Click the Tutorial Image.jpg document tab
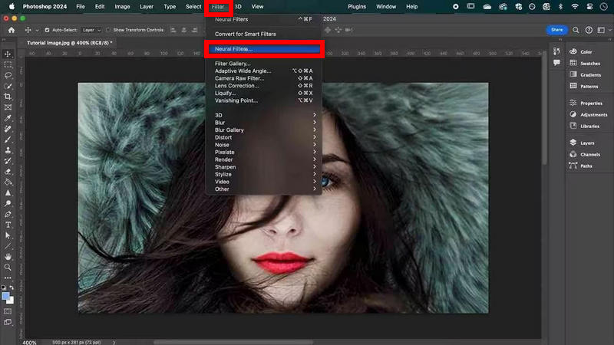 [69, 43]
